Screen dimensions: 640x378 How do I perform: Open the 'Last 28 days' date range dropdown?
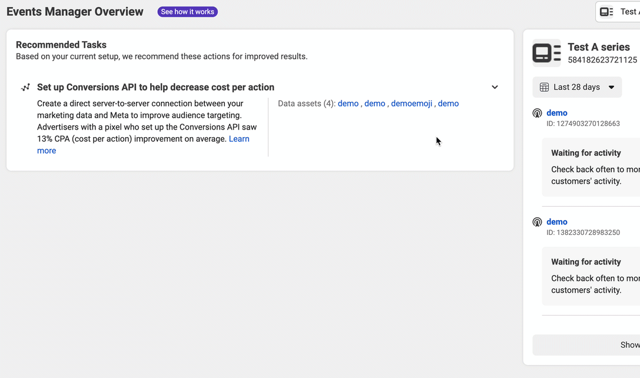pyautogui.click(x=577, y=87)
